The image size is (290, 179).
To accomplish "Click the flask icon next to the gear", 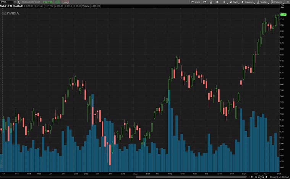I will [211, 2].
